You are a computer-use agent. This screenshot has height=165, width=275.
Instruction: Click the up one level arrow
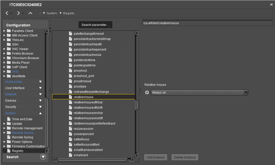[x=30, y=13]
